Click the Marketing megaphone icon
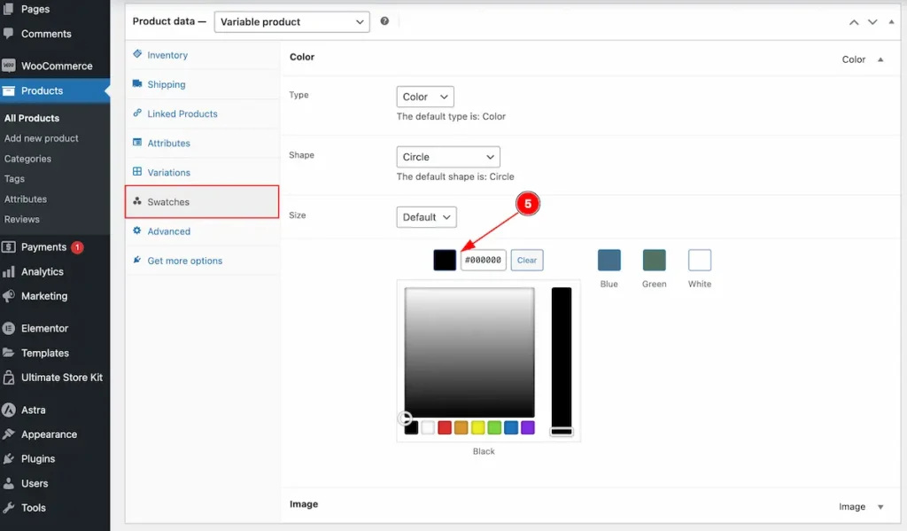 tap(9, 296)
